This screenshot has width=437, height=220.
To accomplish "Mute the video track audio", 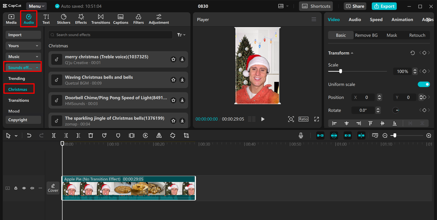I will [x=32, y=188].
